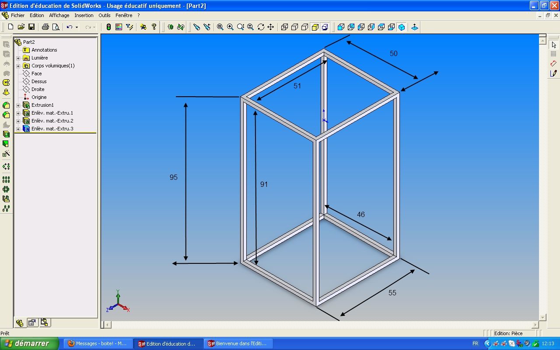Expand the Extrusion1 feature node

[17, 105]
